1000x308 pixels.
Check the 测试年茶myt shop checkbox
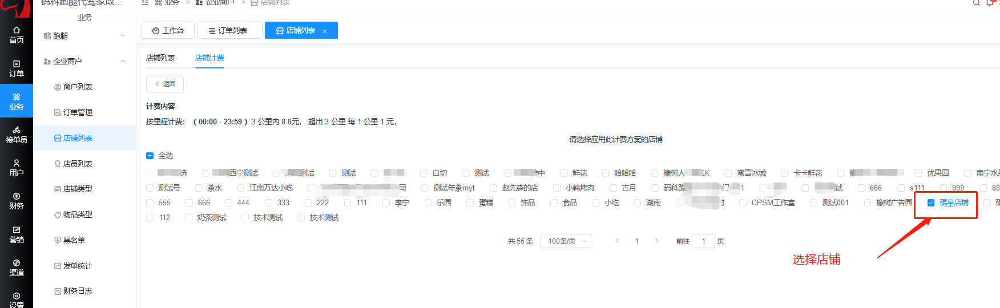pyautogui.click(x=425, y=188)
